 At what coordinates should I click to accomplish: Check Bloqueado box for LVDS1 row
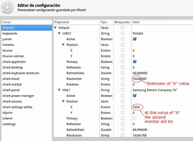(x=123, y=33)
